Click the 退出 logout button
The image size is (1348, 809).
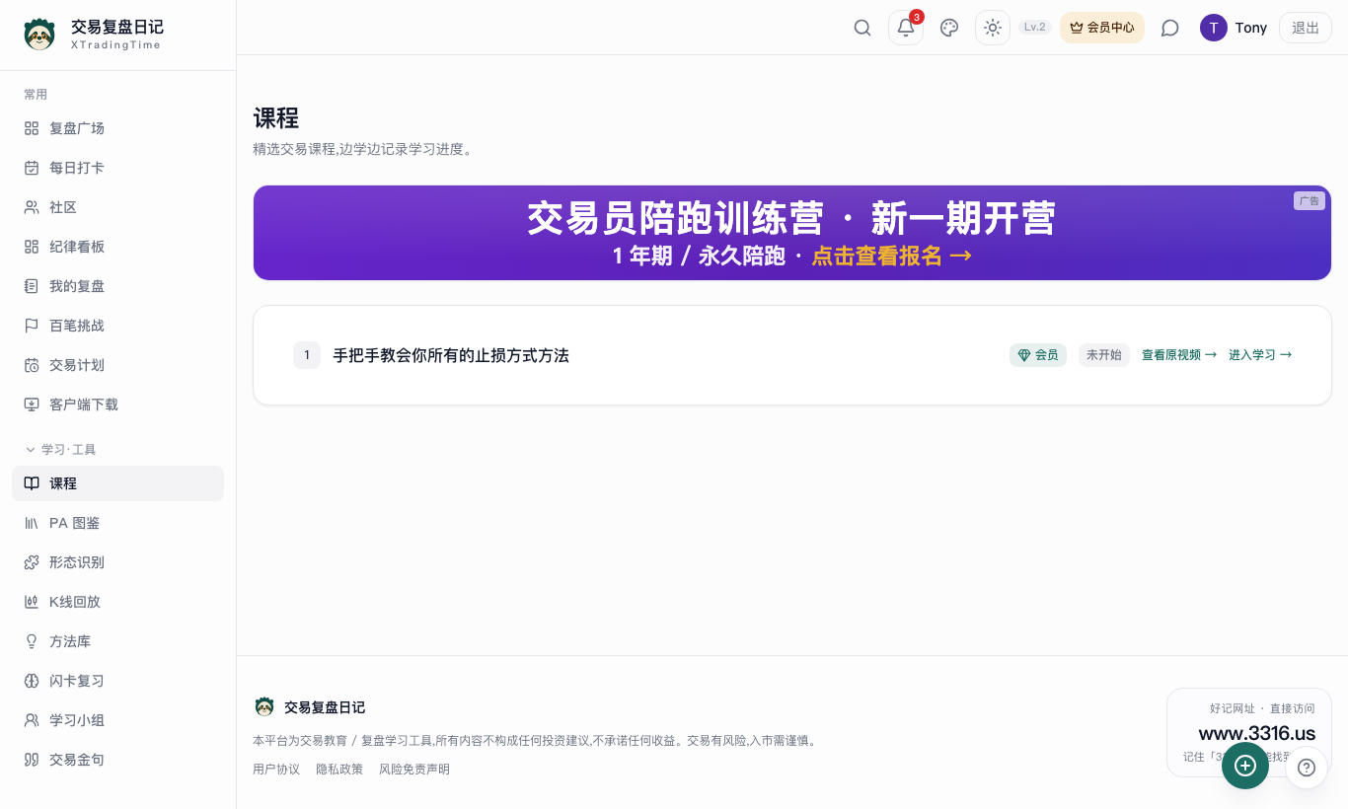1306,28
